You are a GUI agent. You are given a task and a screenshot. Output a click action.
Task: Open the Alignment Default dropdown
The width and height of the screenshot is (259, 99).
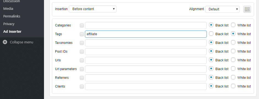tap(222, 9)
